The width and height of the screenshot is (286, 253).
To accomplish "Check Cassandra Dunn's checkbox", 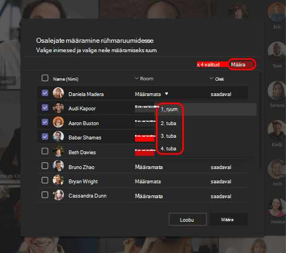I will tap(45, 195).
